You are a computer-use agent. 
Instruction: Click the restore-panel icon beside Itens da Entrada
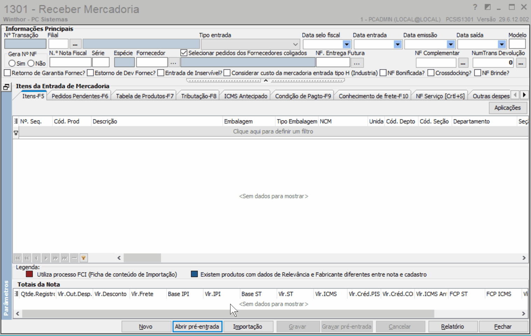(6, 87)
